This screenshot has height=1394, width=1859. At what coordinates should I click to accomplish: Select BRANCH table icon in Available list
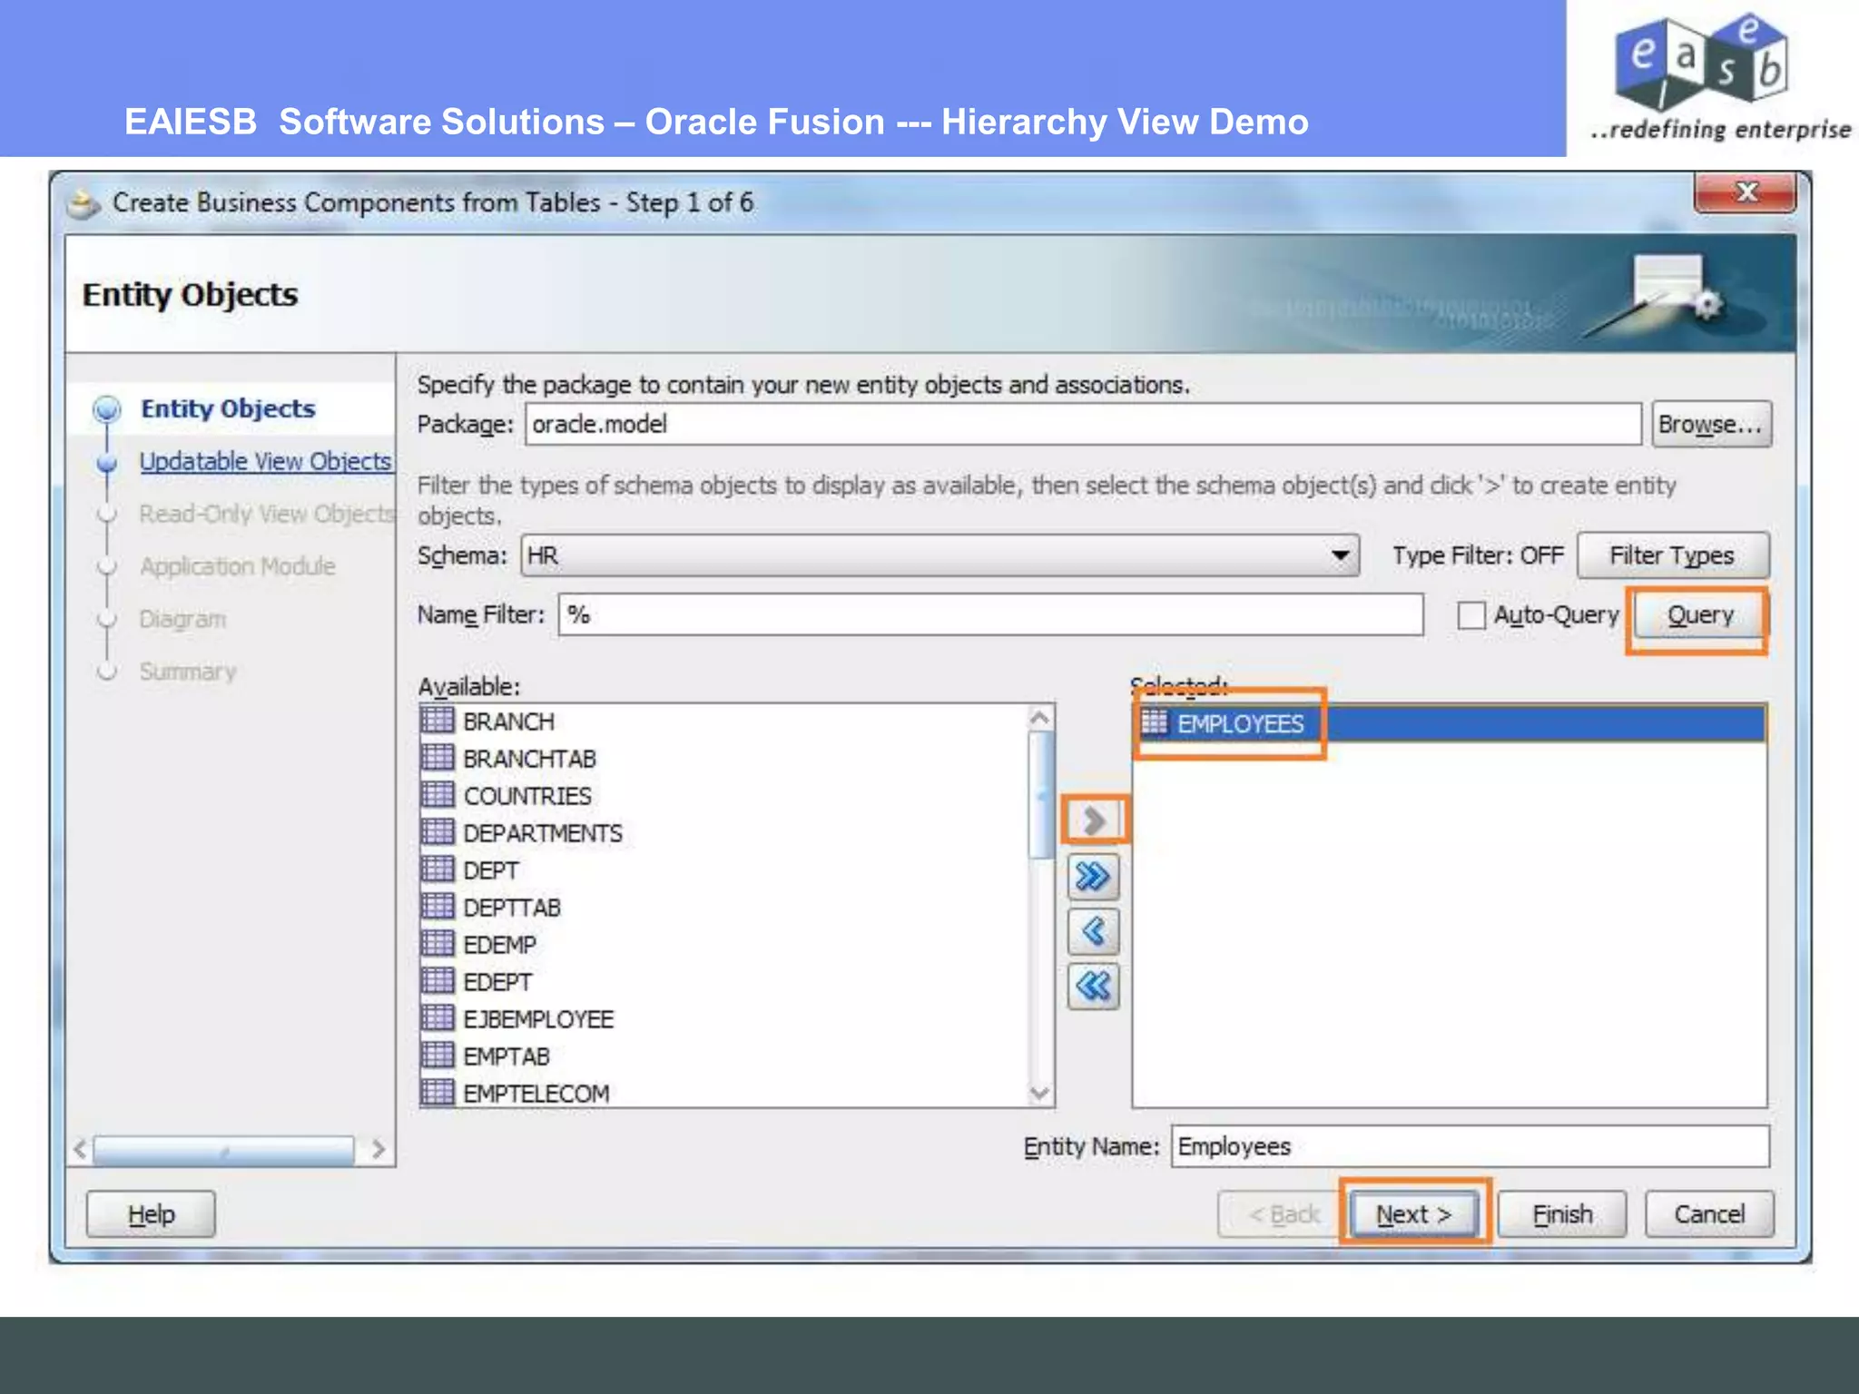(x=438, y=721)
